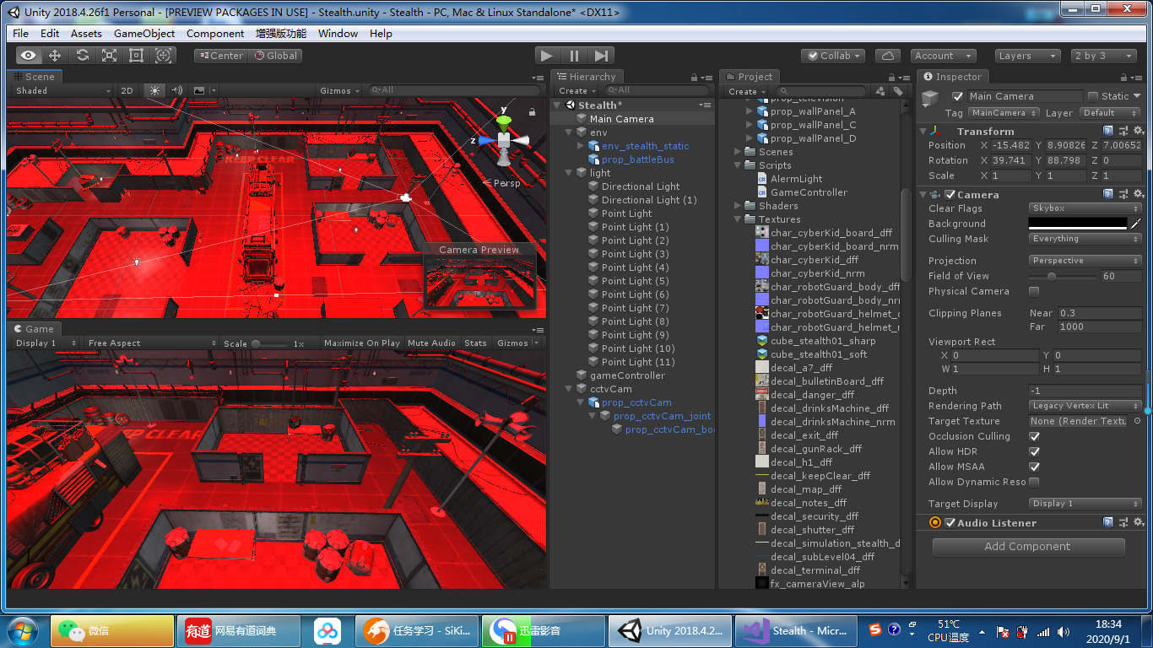
Task: Toggle the Allow MSAA checkbox
Action: (x=1034, y=467)
